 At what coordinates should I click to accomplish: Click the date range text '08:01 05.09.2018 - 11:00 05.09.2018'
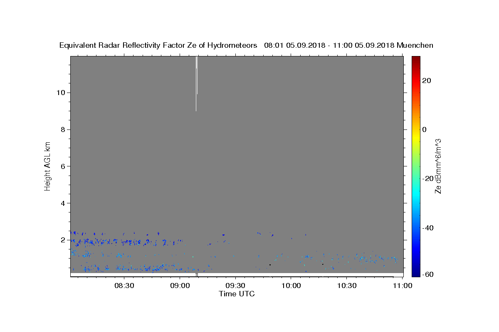tap(329, 46)
